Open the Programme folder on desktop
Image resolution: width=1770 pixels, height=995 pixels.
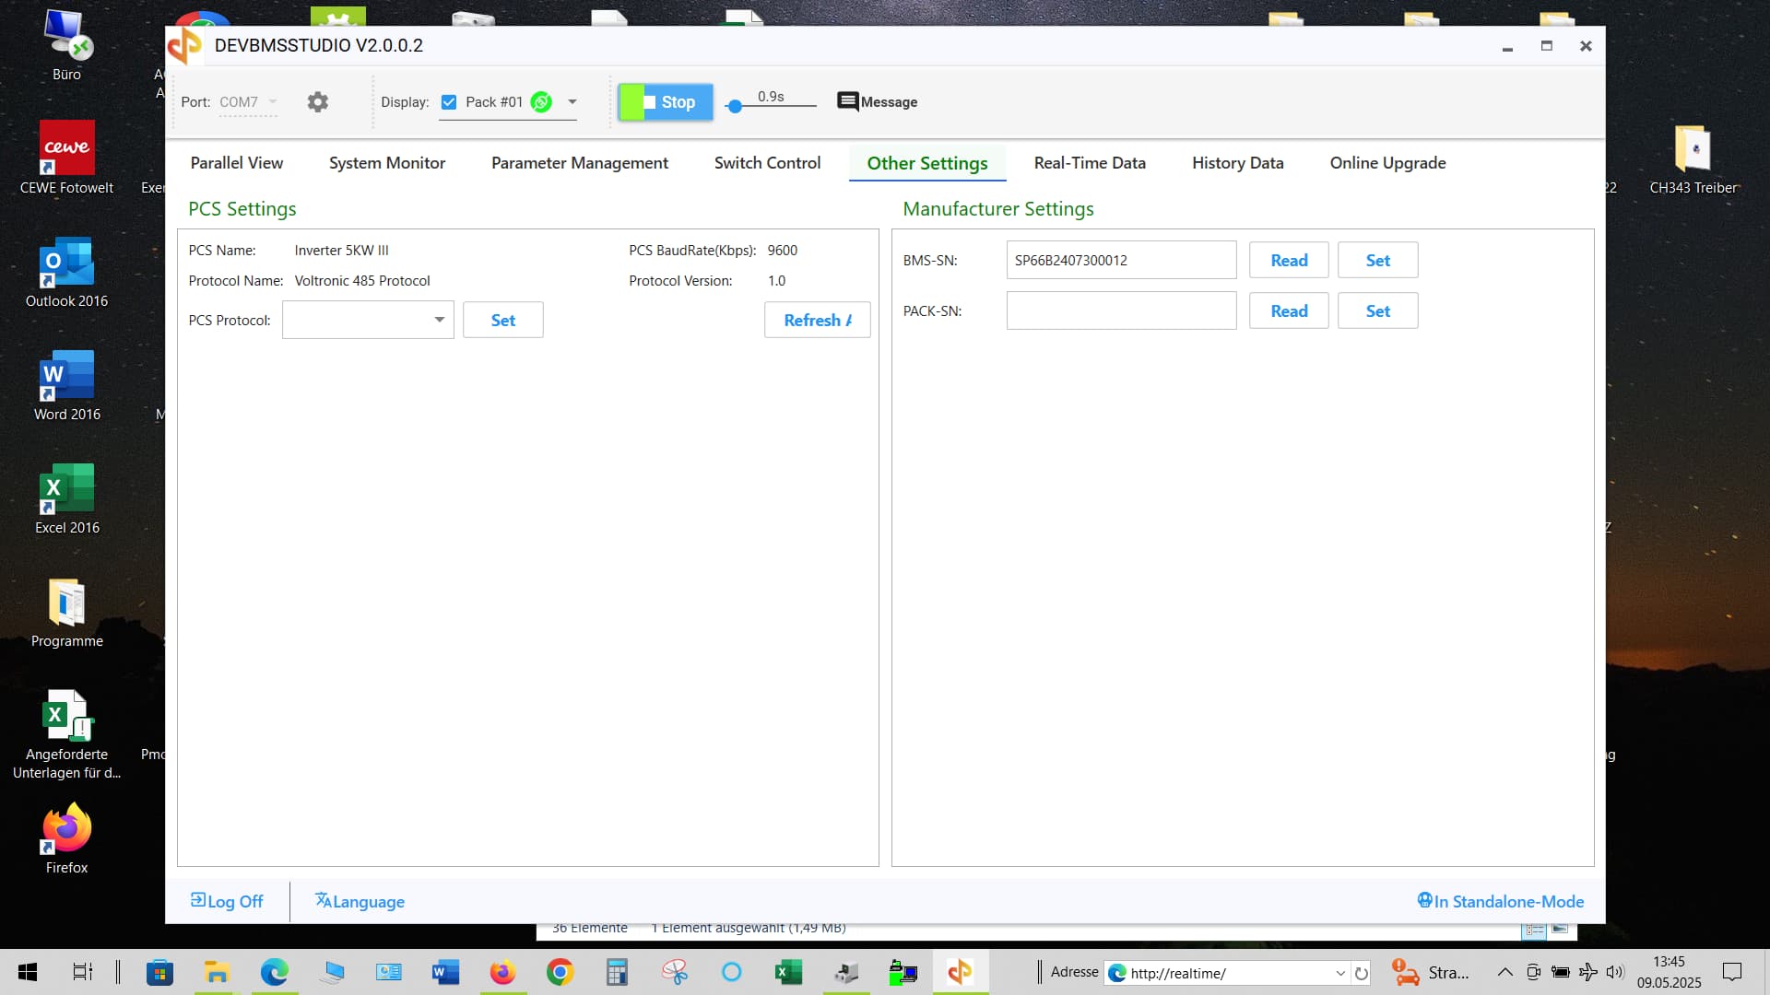pos(66,613)
